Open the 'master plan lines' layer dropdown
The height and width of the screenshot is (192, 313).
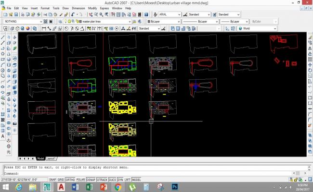point(130,22)
